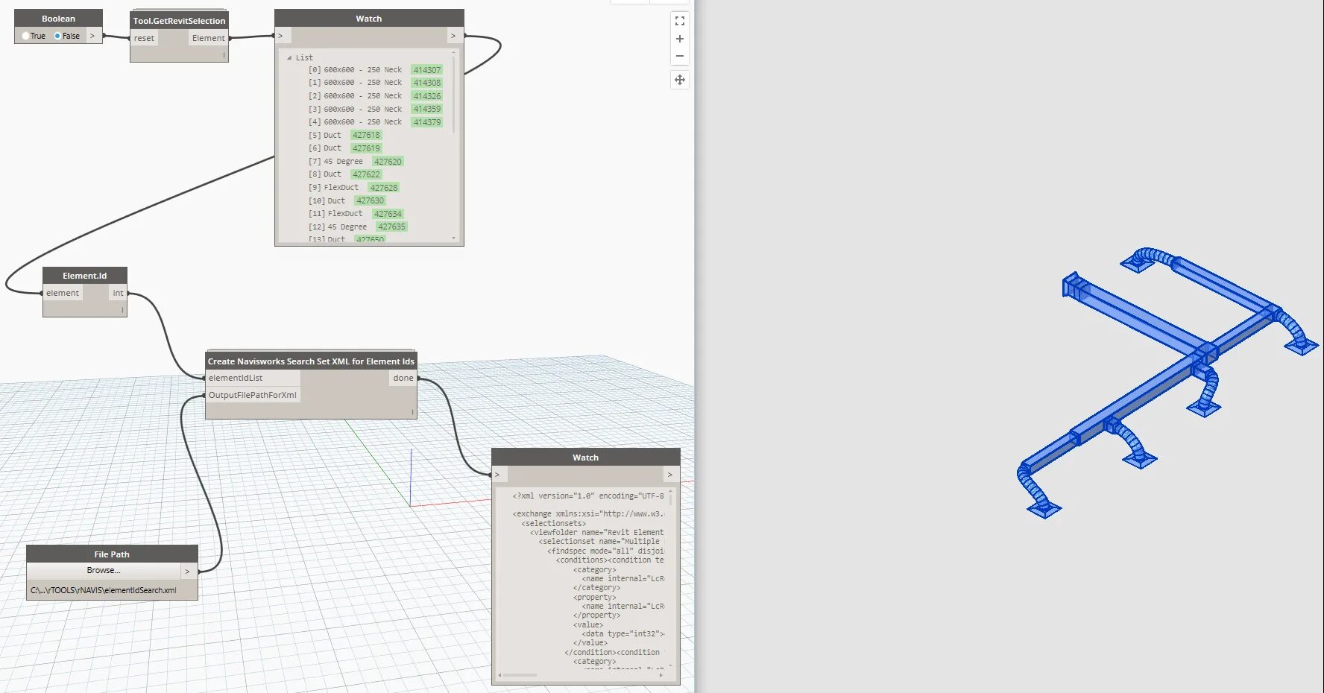Open element ID 427630 link

click(370, 200)
